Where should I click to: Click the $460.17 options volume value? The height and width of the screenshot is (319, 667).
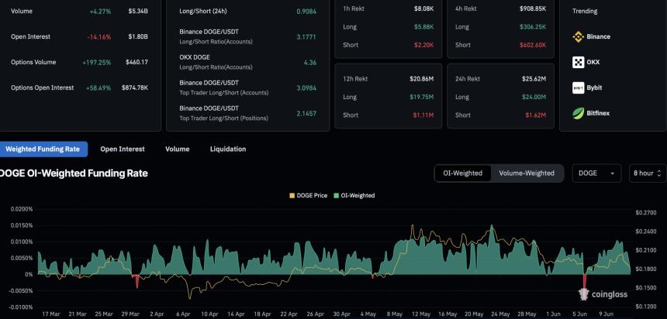(137, 63)
